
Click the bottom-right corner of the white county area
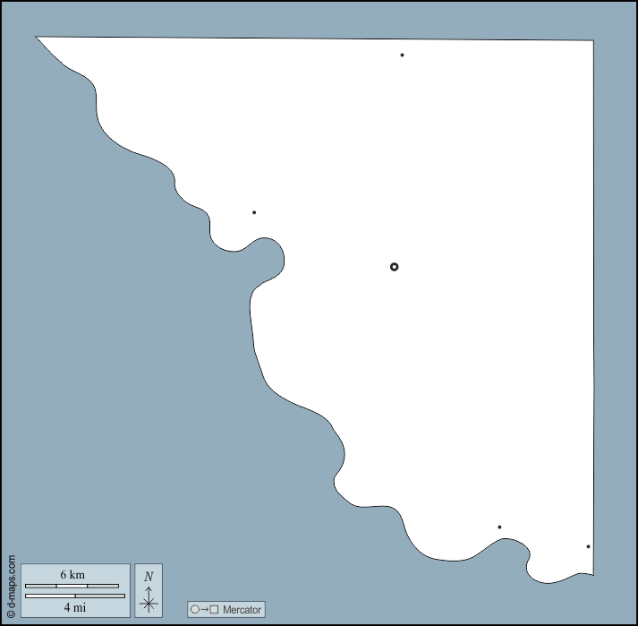[591, 574]
